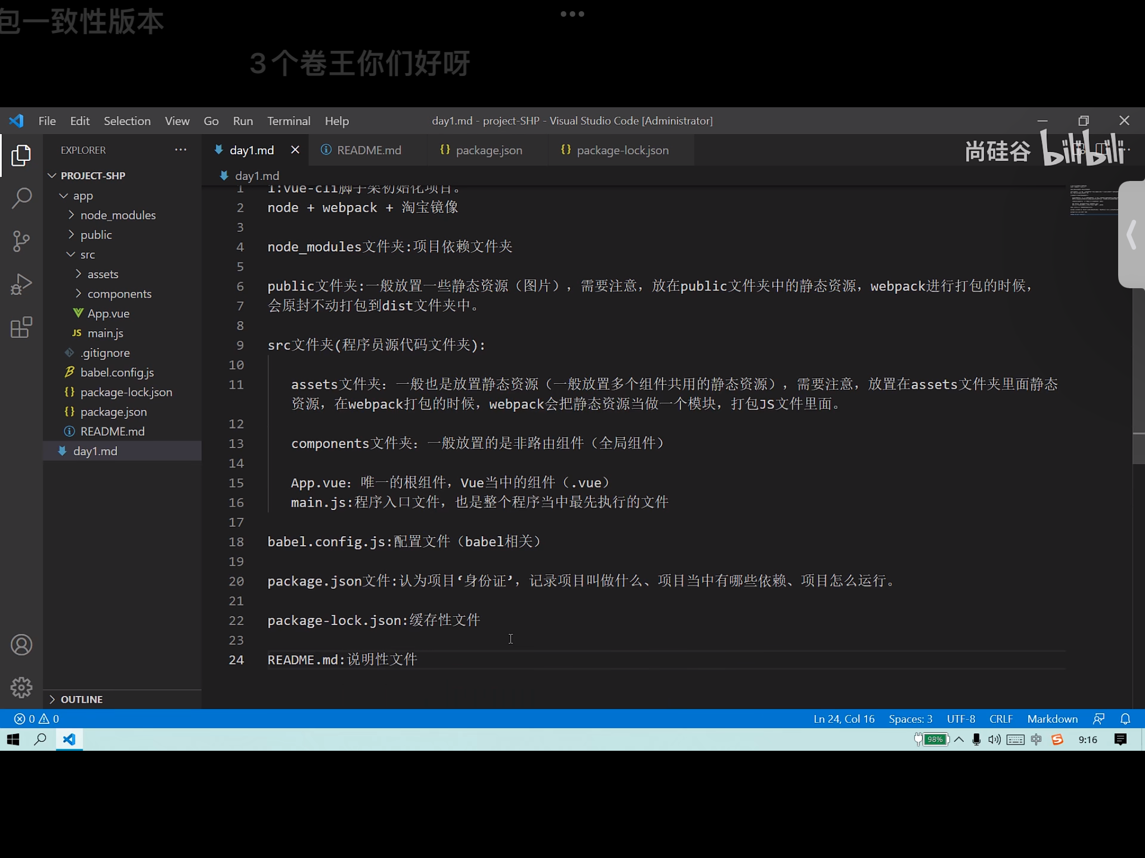This screenshot has height=858, width=1145.
Task: Open App.vue file in explorer
Action: pos(108,313)
